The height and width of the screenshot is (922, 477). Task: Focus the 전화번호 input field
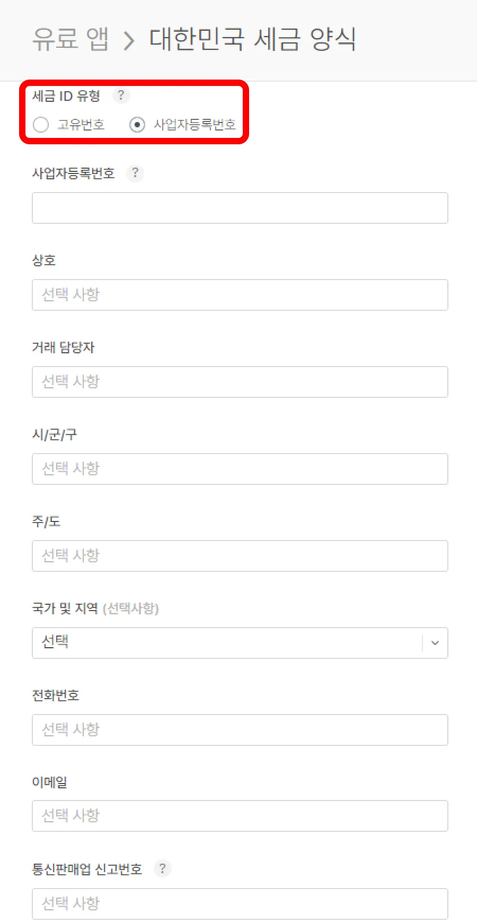click(240, 730)
